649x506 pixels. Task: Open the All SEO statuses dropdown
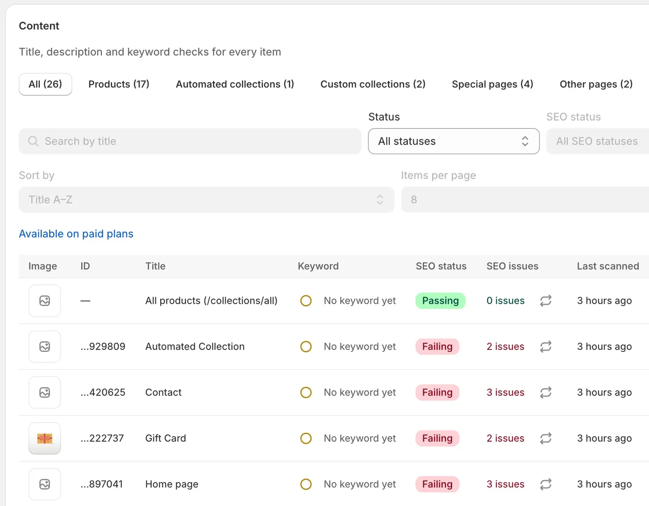598,141
